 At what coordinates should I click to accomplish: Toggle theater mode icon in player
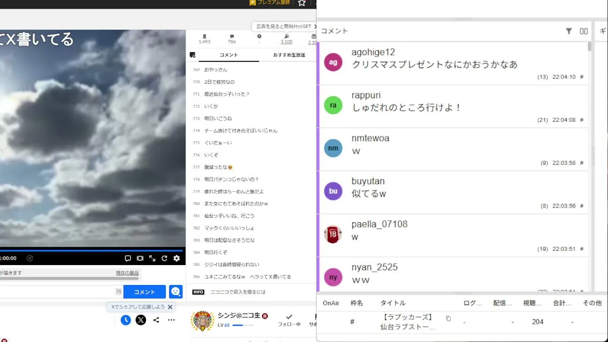coord(140,258)
